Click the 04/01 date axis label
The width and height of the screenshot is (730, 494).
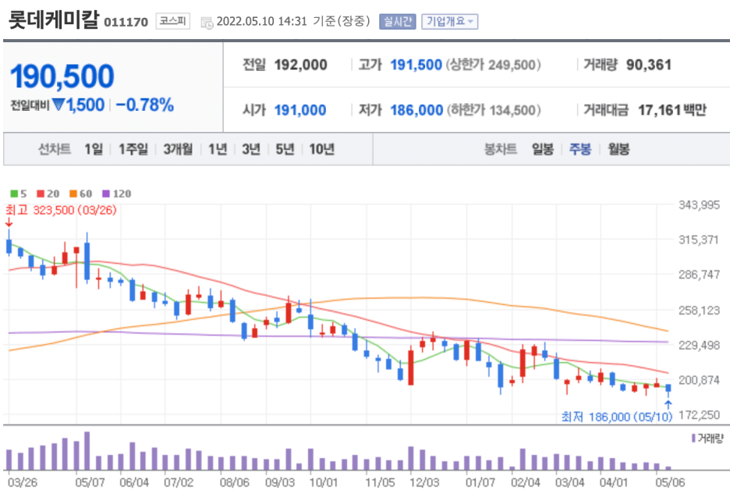tap(614, 482)
